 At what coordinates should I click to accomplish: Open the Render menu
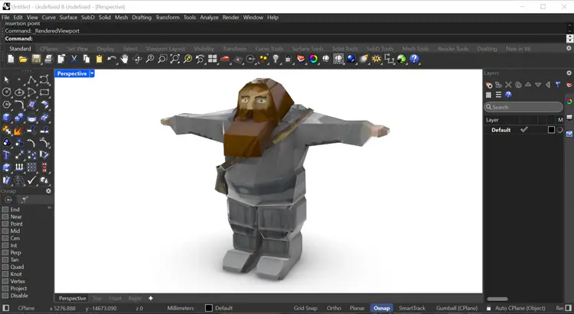point(230,17)
